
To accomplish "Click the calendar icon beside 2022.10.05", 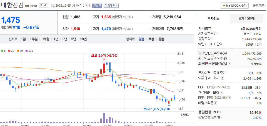I will 53,6.
